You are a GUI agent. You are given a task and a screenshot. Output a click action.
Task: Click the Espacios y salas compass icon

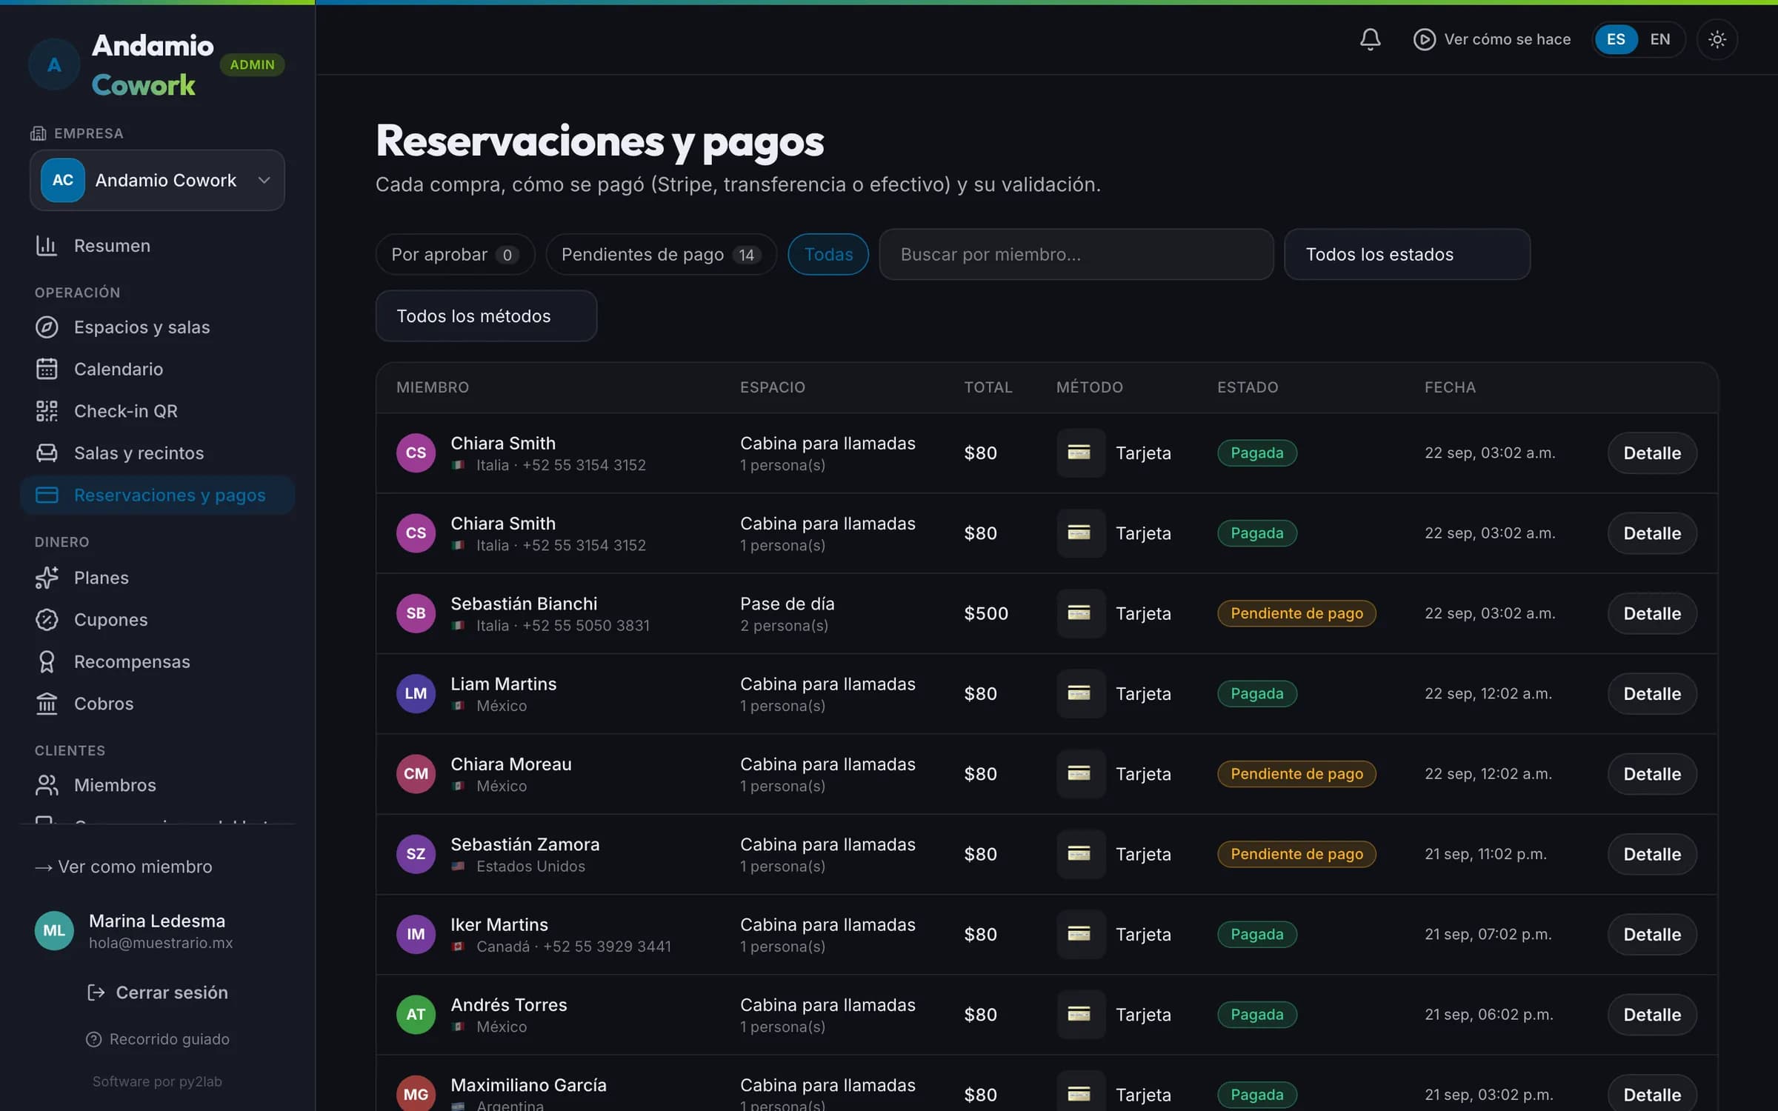click(47, 327)
